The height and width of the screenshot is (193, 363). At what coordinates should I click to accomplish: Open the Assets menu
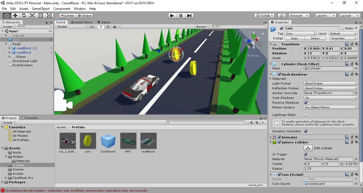pos(24,9)
